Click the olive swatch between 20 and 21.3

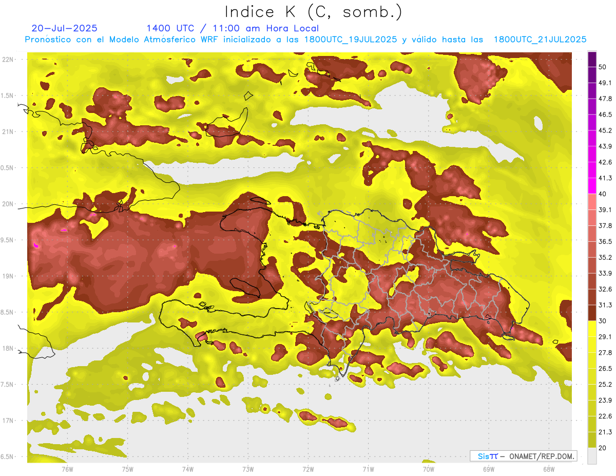coord(592,440)
